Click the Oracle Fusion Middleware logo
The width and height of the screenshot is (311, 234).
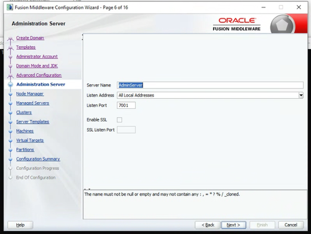tap(236, 24)
